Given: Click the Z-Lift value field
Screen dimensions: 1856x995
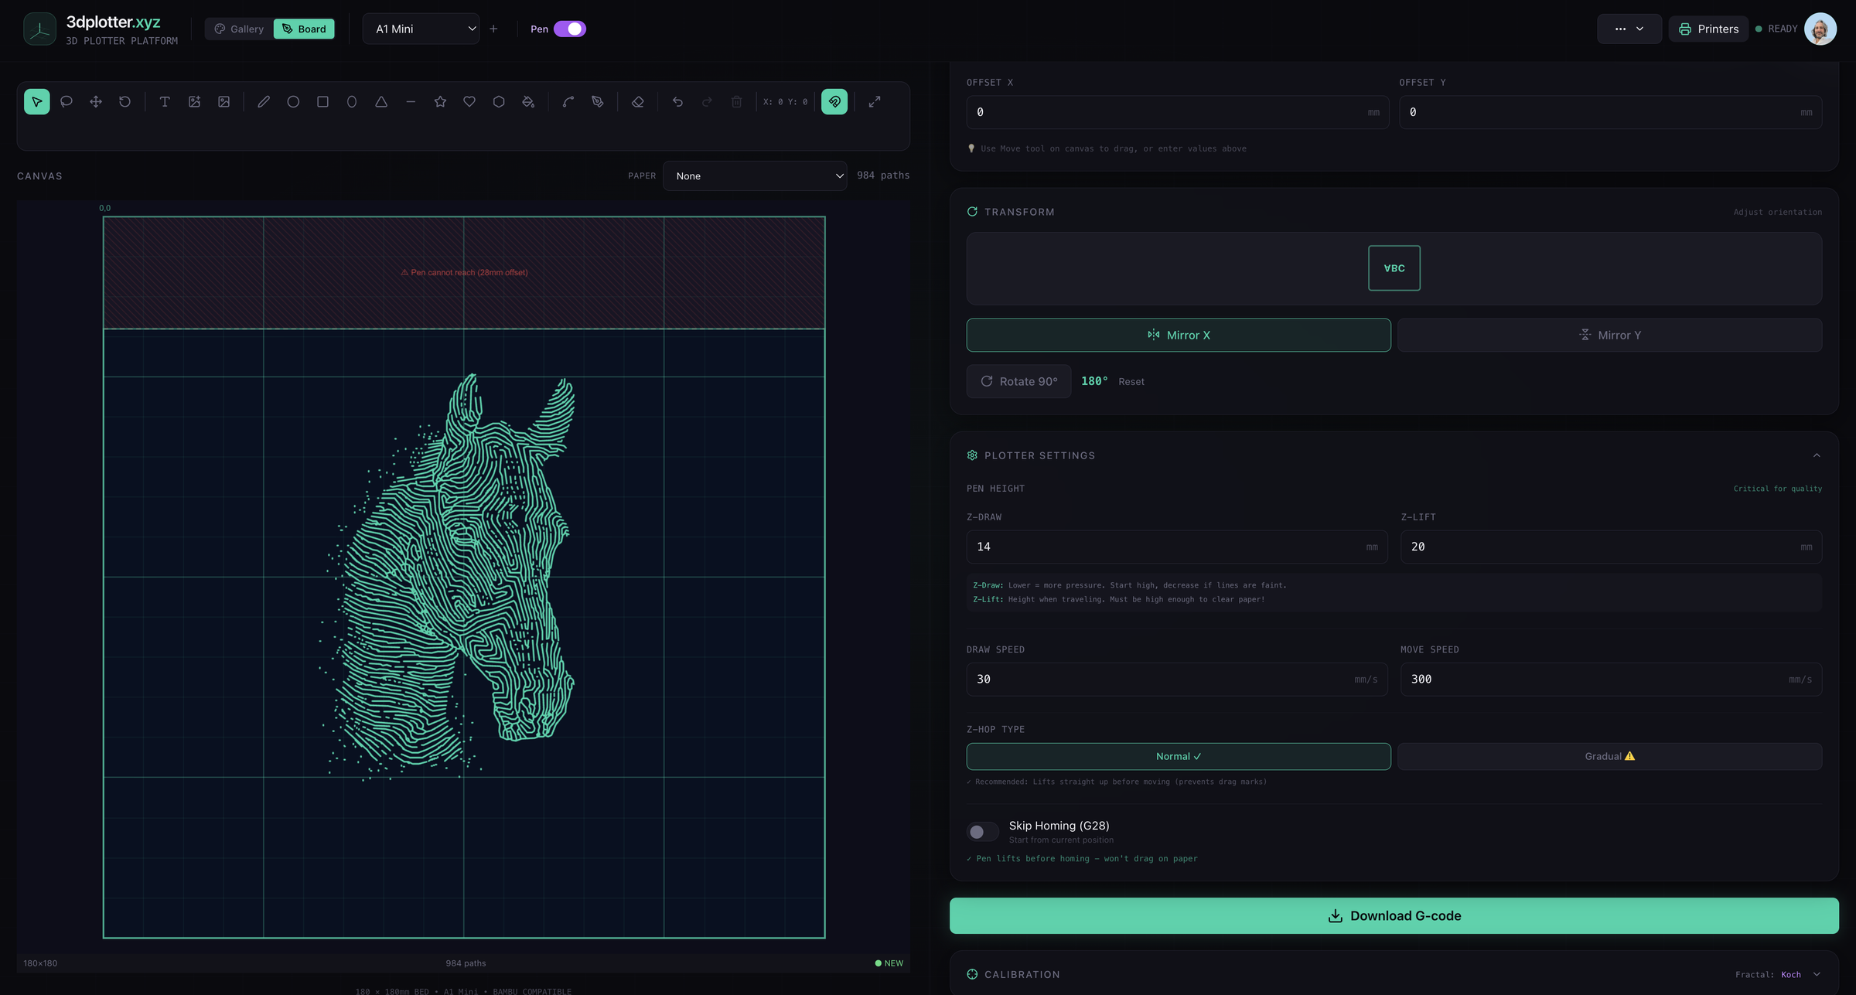Looking at the screenshot, I should coord(1612,547).
